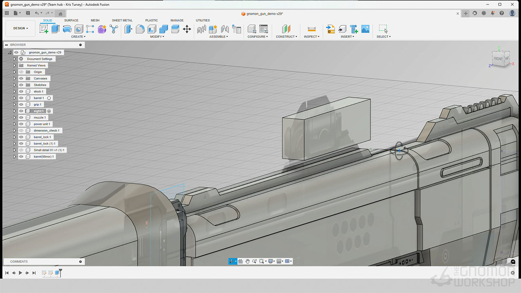Show the dimension_check:1 component
The height and width of the screenshot is (293, 521).
pos(21,131)
